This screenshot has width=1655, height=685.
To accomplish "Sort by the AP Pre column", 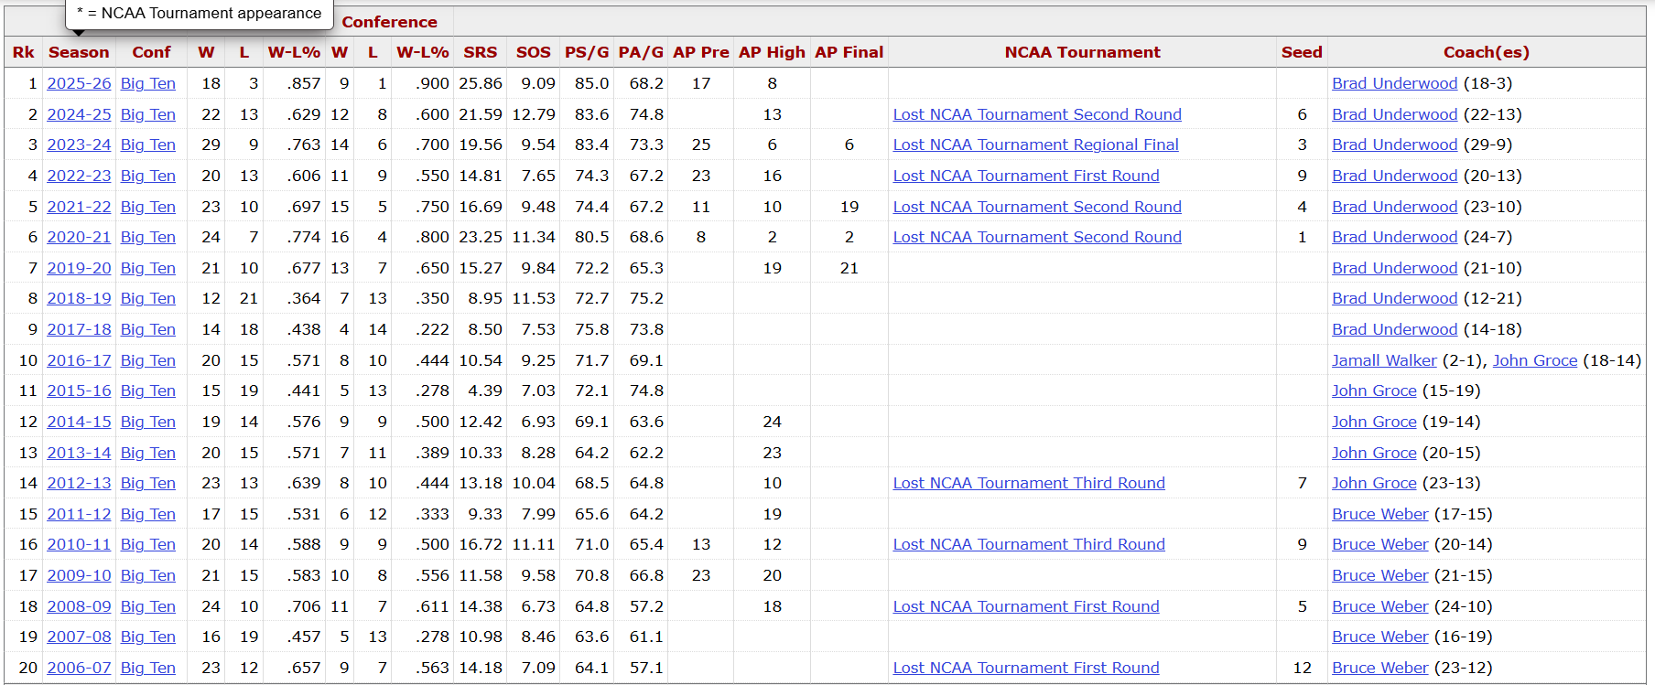I will [700, 52].
